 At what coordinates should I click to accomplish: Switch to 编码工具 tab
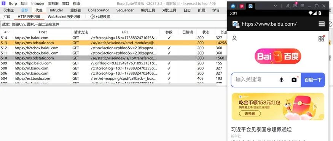[x=148, y=10]
